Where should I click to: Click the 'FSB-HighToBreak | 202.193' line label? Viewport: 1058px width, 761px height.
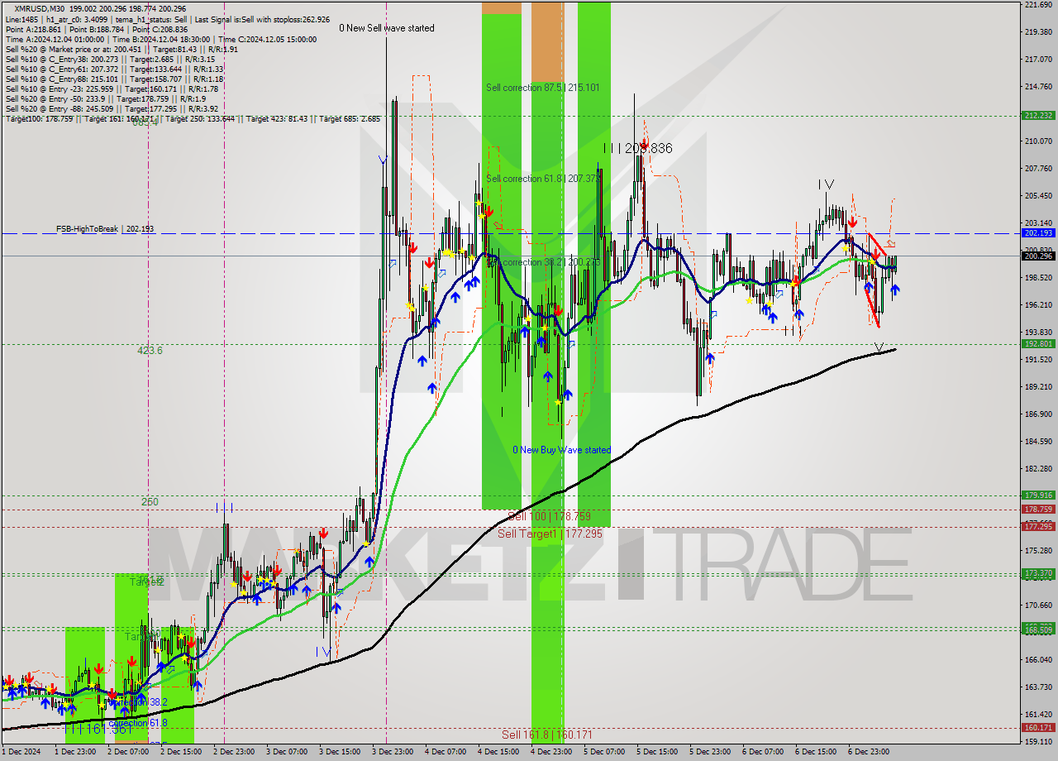(105, 228)
